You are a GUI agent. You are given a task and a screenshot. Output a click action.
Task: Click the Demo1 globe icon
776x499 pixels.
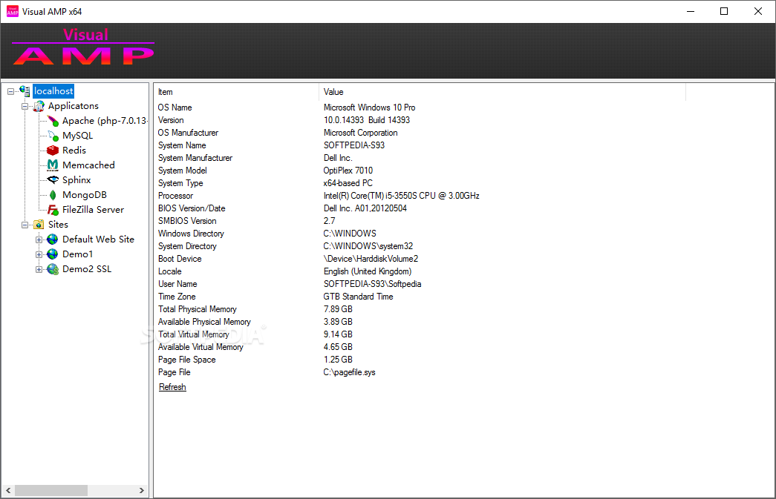(x=53, y=254)
